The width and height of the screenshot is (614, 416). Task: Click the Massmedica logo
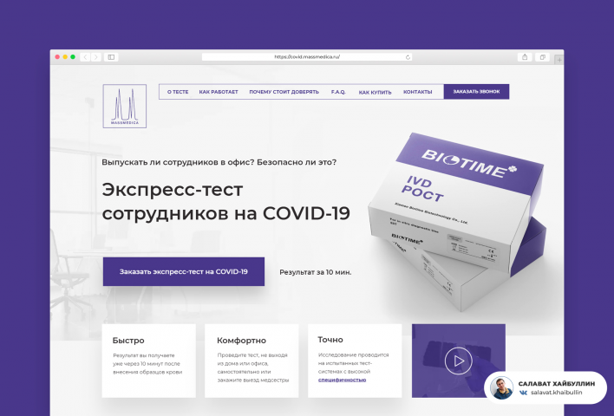coord(125,106)
